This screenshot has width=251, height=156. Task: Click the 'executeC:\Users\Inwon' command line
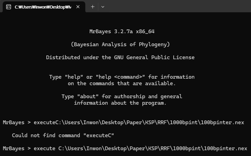123,122
